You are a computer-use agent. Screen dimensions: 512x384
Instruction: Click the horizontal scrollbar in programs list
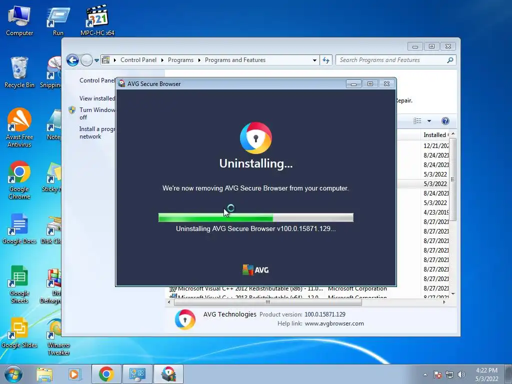click(x=268, y=302)
